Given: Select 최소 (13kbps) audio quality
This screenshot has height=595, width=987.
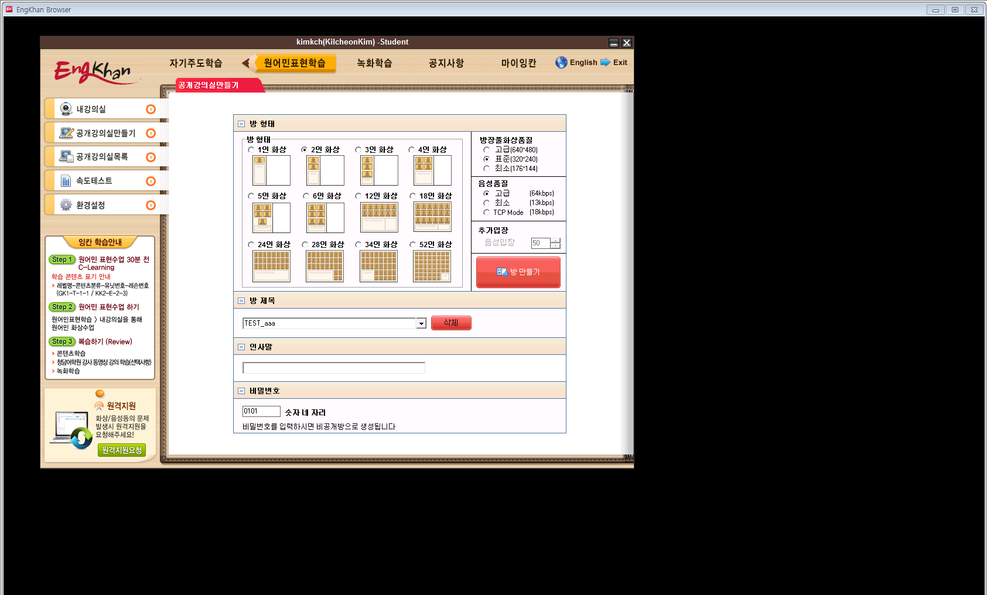Looking at the screenshot, I should point(486,203).
